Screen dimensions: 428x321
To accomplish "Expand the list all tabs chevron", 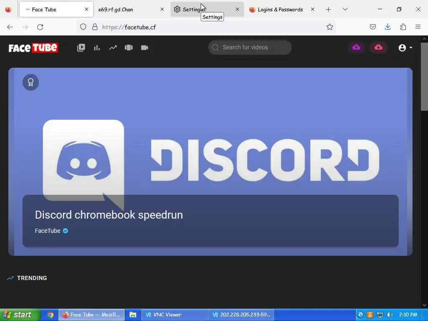I will pos(345,9).
